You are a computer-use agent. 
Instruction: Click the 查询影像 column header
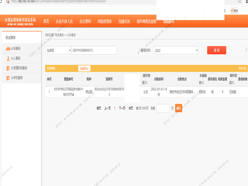click(243, 79)
